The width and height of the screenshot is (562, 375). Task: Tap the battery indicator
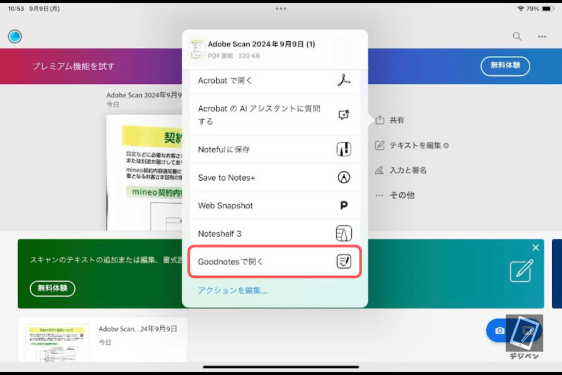548,9
